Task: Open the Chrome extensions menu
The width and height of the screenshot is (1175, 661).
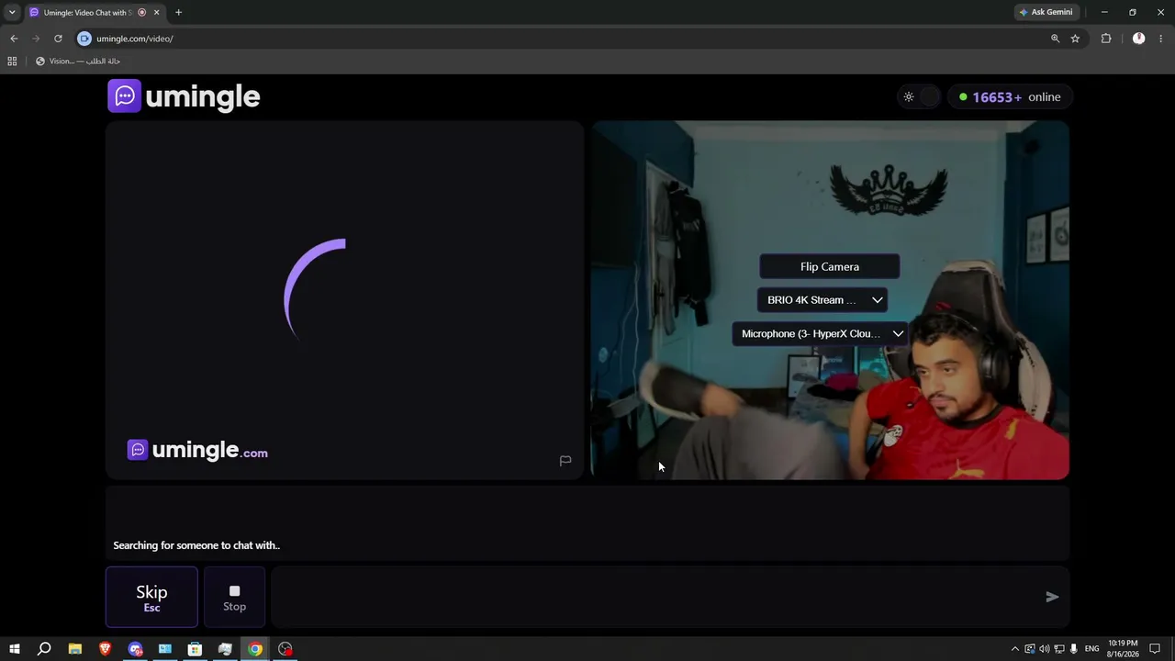Action: (x=1105, y=39)
